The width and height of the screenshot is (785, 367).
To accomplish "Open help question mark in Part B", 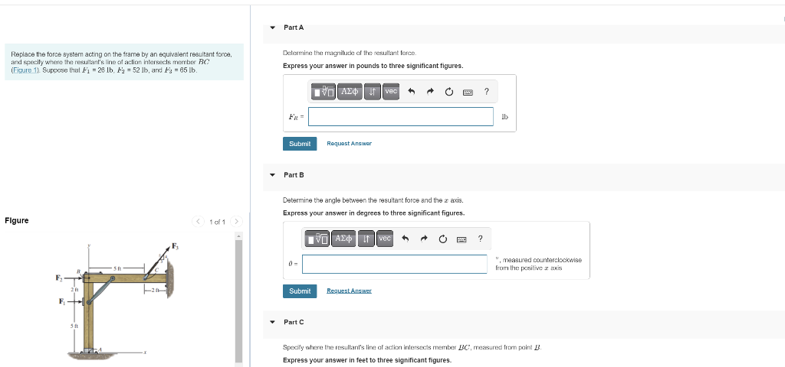I will (x=481, y=239).
